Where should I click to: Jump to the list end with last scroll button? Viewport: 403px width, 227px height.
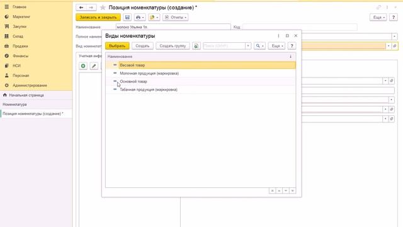click(x=292, y=190)
